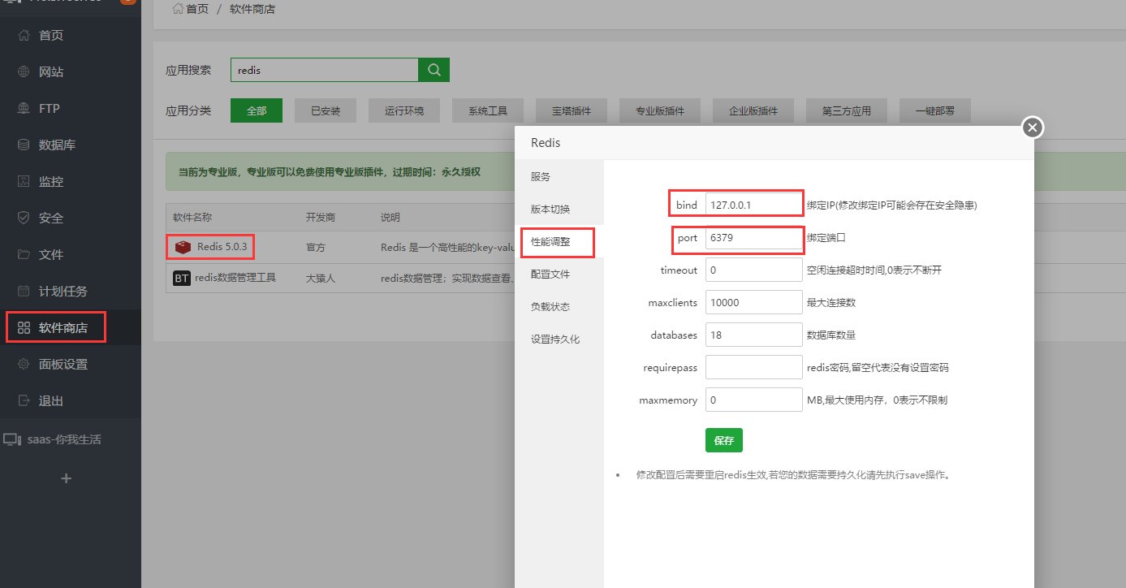Click 说明 column header
Image resolution: width=1126 pixels, height=588 pixels.
390,218
